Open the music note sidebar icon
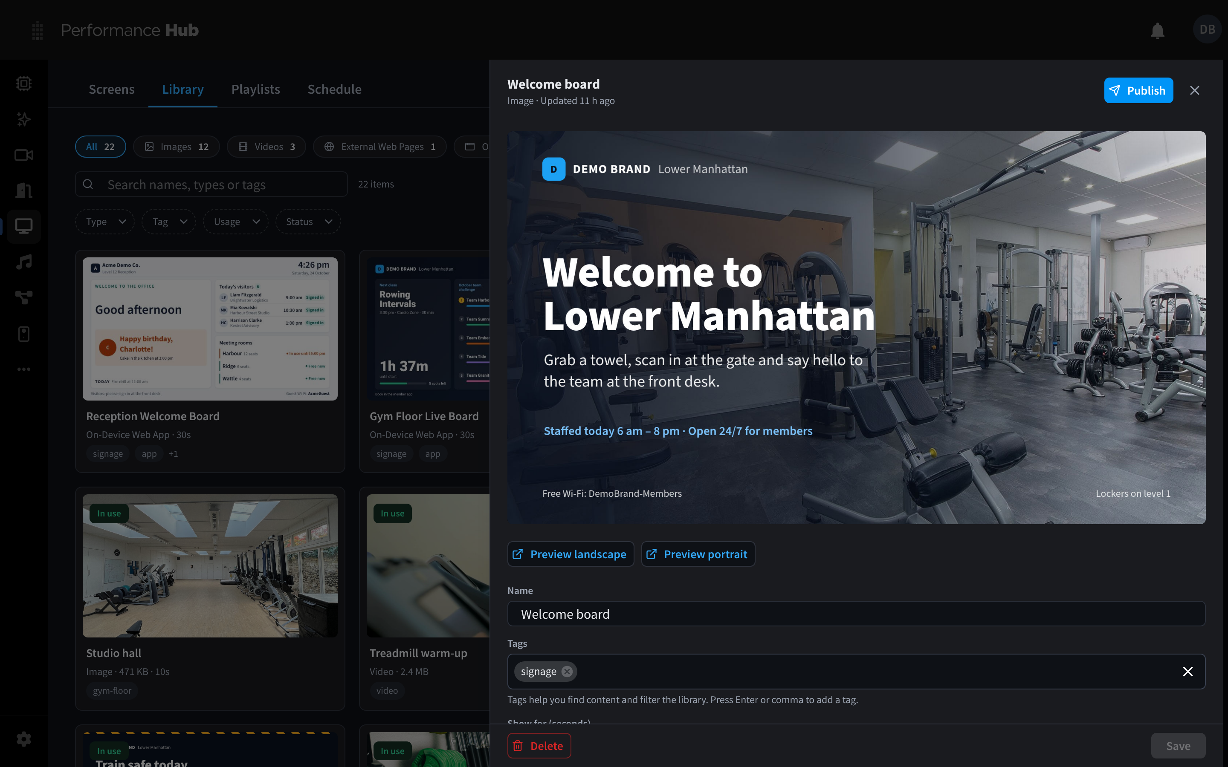Image resolution: width=1228 pixels, height=767 pixels. click(x=24, y=262)
